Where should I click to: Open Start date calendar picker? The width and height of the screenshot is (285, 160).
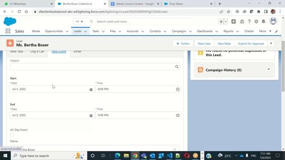[91, 89]
